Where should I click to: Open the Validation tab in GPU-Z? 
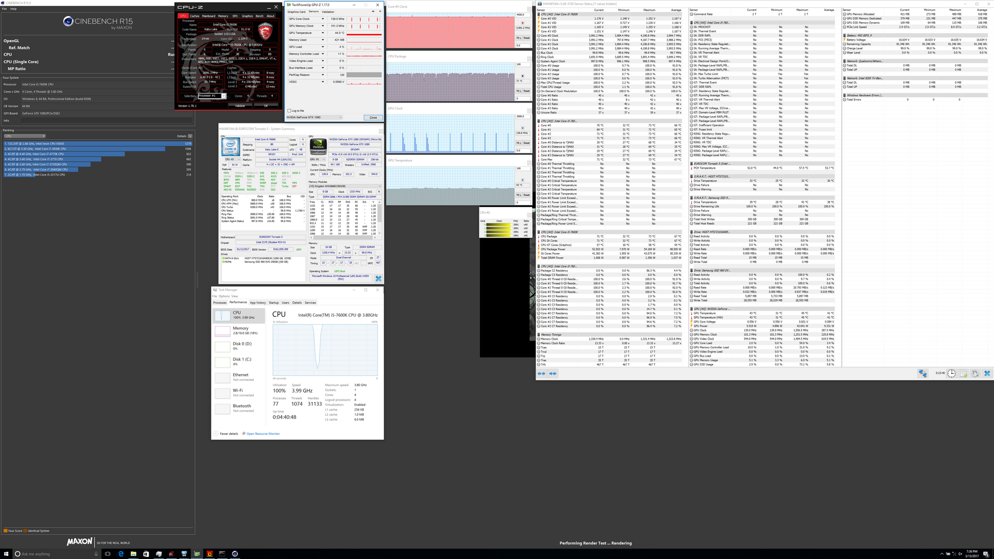328,11
